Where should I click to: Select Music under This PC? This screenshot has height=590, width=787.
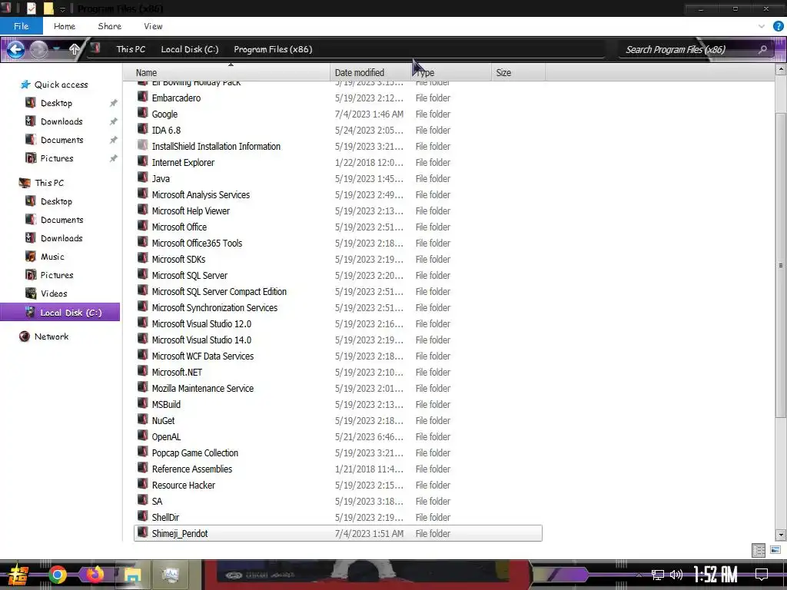(x=52, y=257)
